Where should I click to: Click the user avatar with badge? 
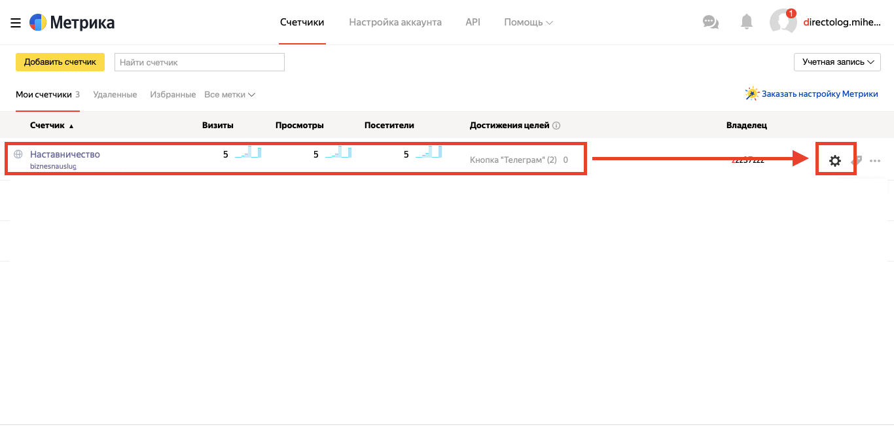(783, 22)
